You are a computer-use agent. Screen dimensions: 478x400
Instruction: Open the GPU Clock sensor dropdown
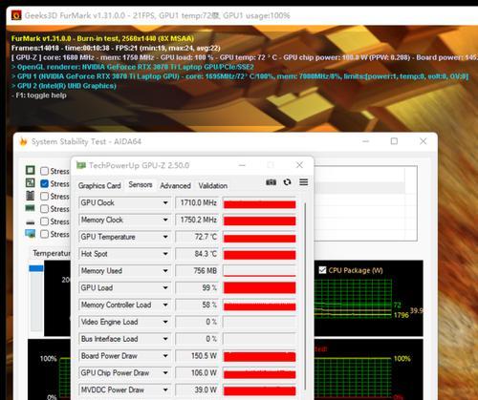point(165,202)
